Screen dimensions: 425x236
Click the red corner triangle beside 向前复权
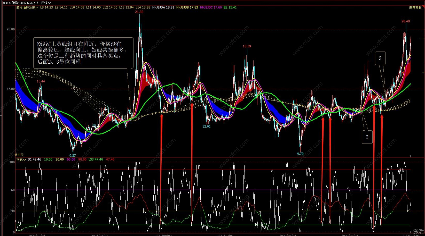point(423,6)
